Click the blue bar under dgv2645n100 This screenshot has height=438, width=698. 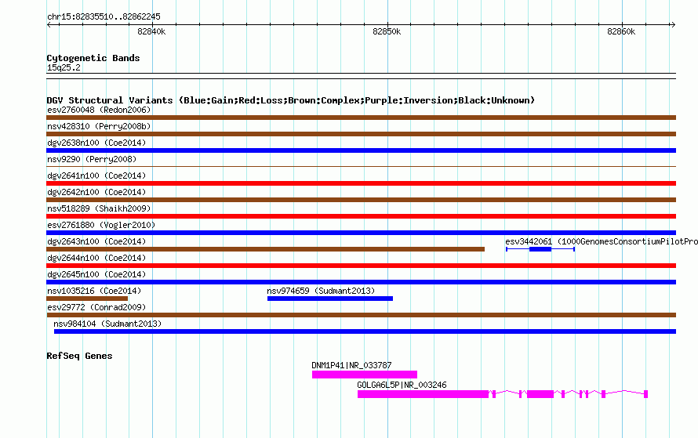[x=361, y=282]
